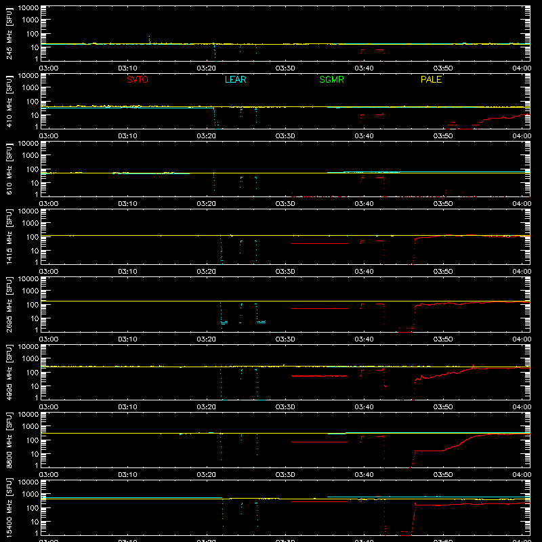Image resolution: width=542 pixels, height=542 pixels.
Task: Click the 10 y-axis value on the 1415 MHz panel
Action: (35, 251)
